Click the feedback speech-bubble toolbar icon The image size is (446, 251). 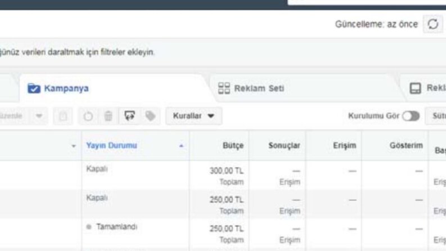point(130,116)
